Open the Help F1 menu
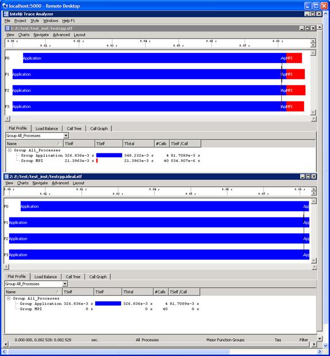The height and width of the screenshot is (356, 330). [x=68, y=21]
